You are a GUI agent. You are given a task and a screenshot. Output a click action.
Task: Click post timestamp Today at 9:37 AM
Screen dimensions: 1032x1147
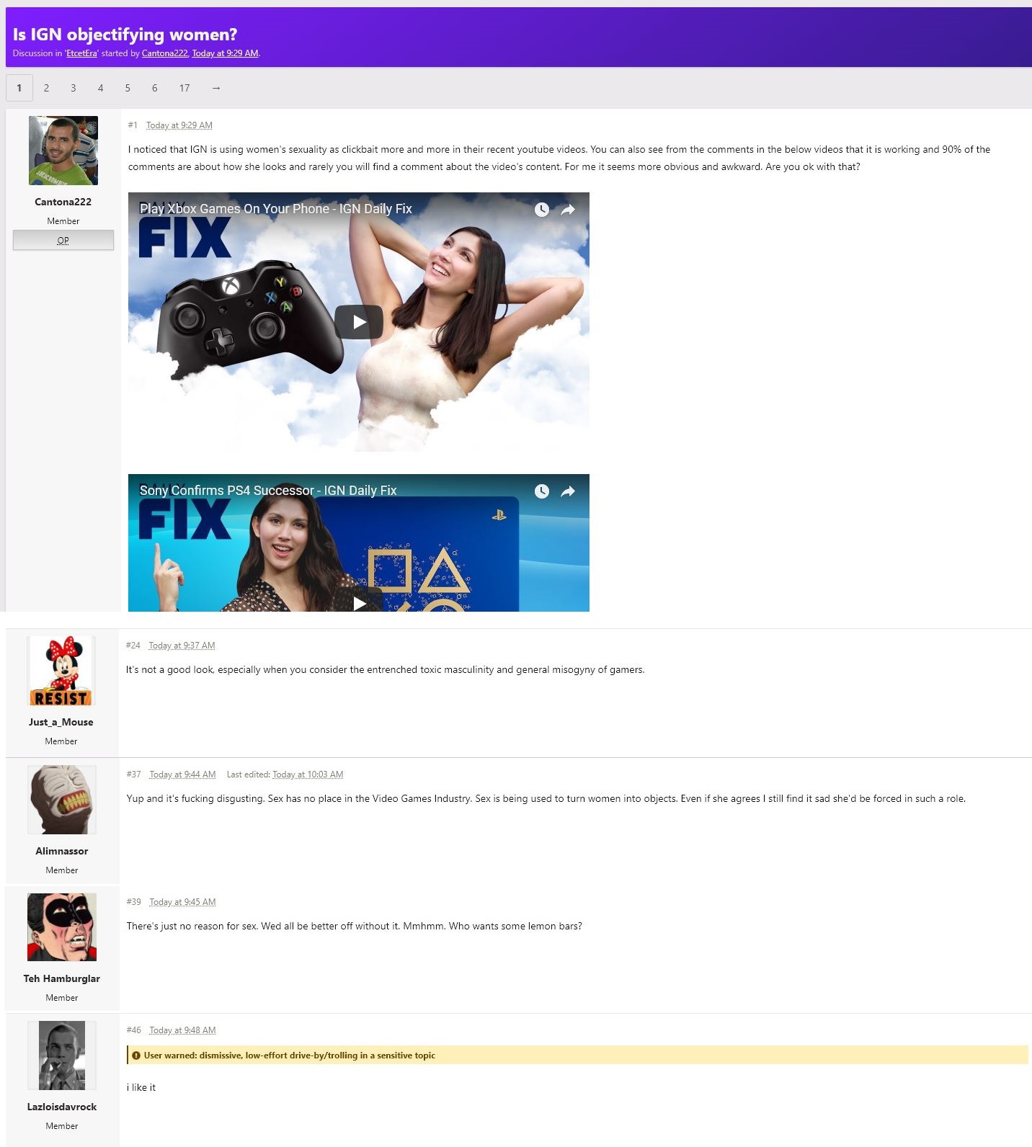[182, 646]
